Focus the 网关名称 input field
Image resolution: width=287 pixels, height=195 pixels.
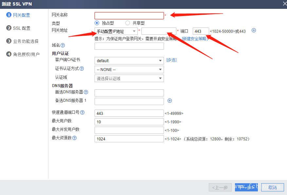tap(129, 16)
